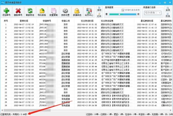The width and height of the screenshot is (173, 116).
Task: Open the 综合查询二 interface dropdown
Action: point(153,13)
